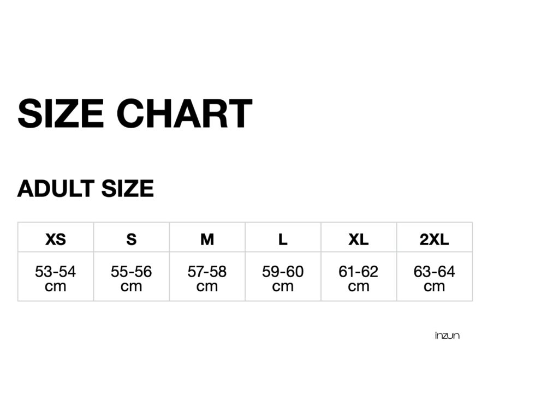Click the cm unit below 63-64
This screenshot has width=559, height=419.
point(435,286)
